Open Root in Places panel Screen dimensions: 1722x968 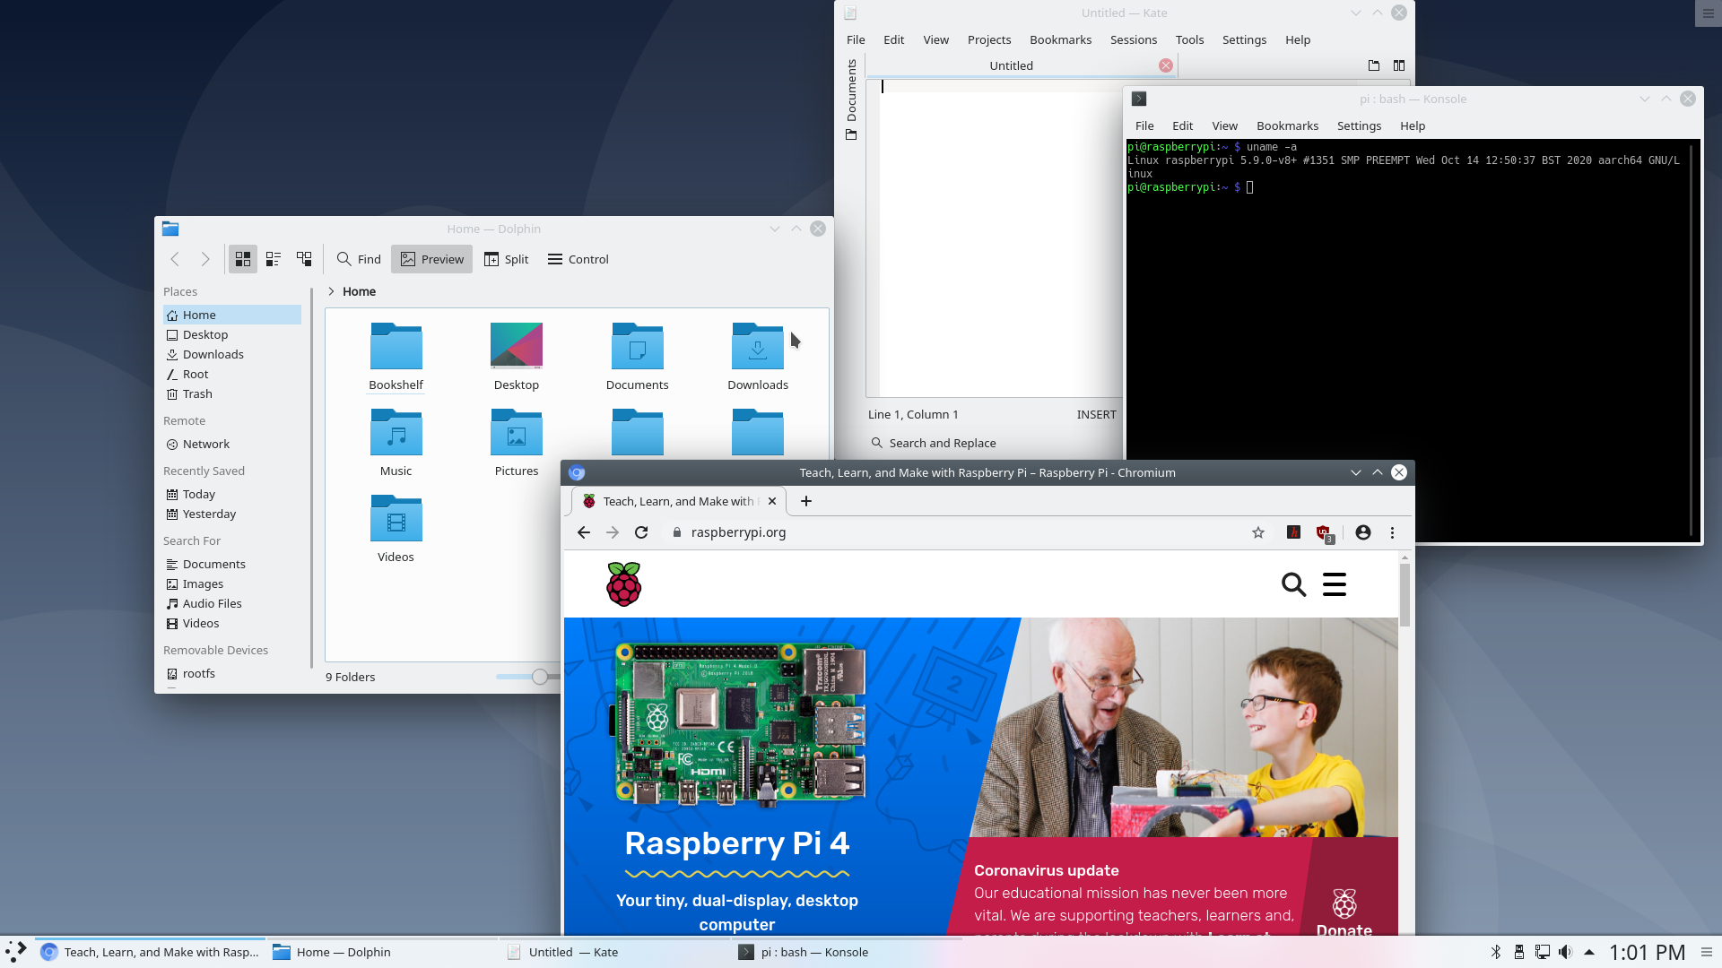click(x=231, y=374)
